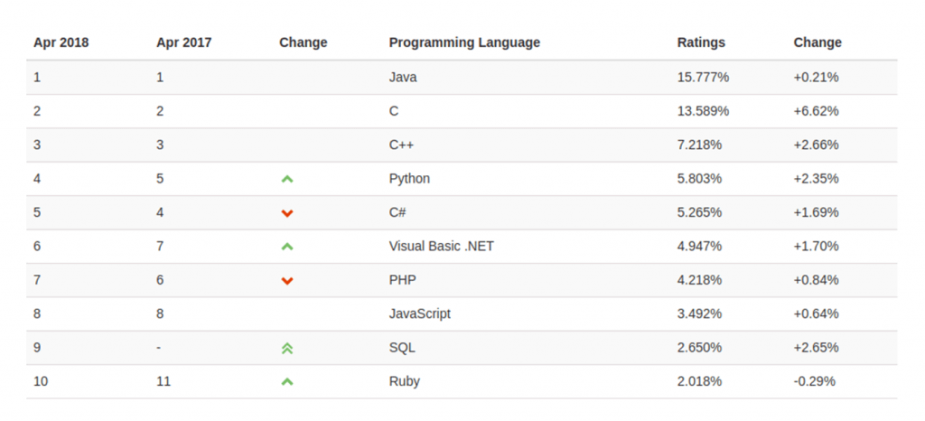
Task: Click the 13.589% rating value
Action: 703,111
